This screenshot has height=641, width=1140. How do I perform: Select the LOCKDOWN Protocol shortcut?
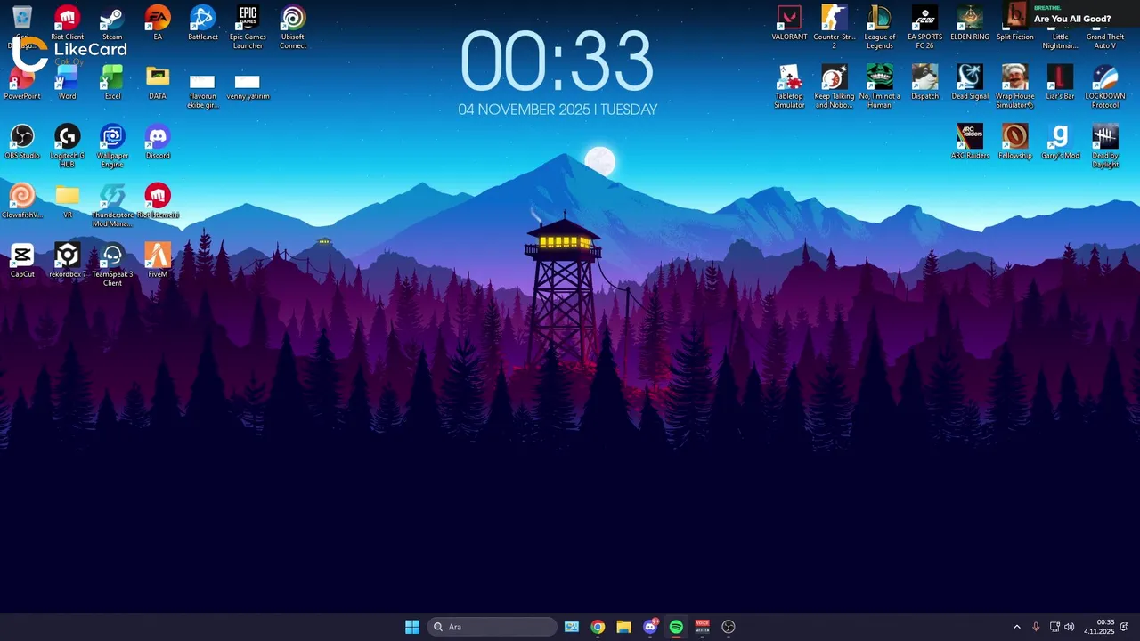tap(1104, 87)
